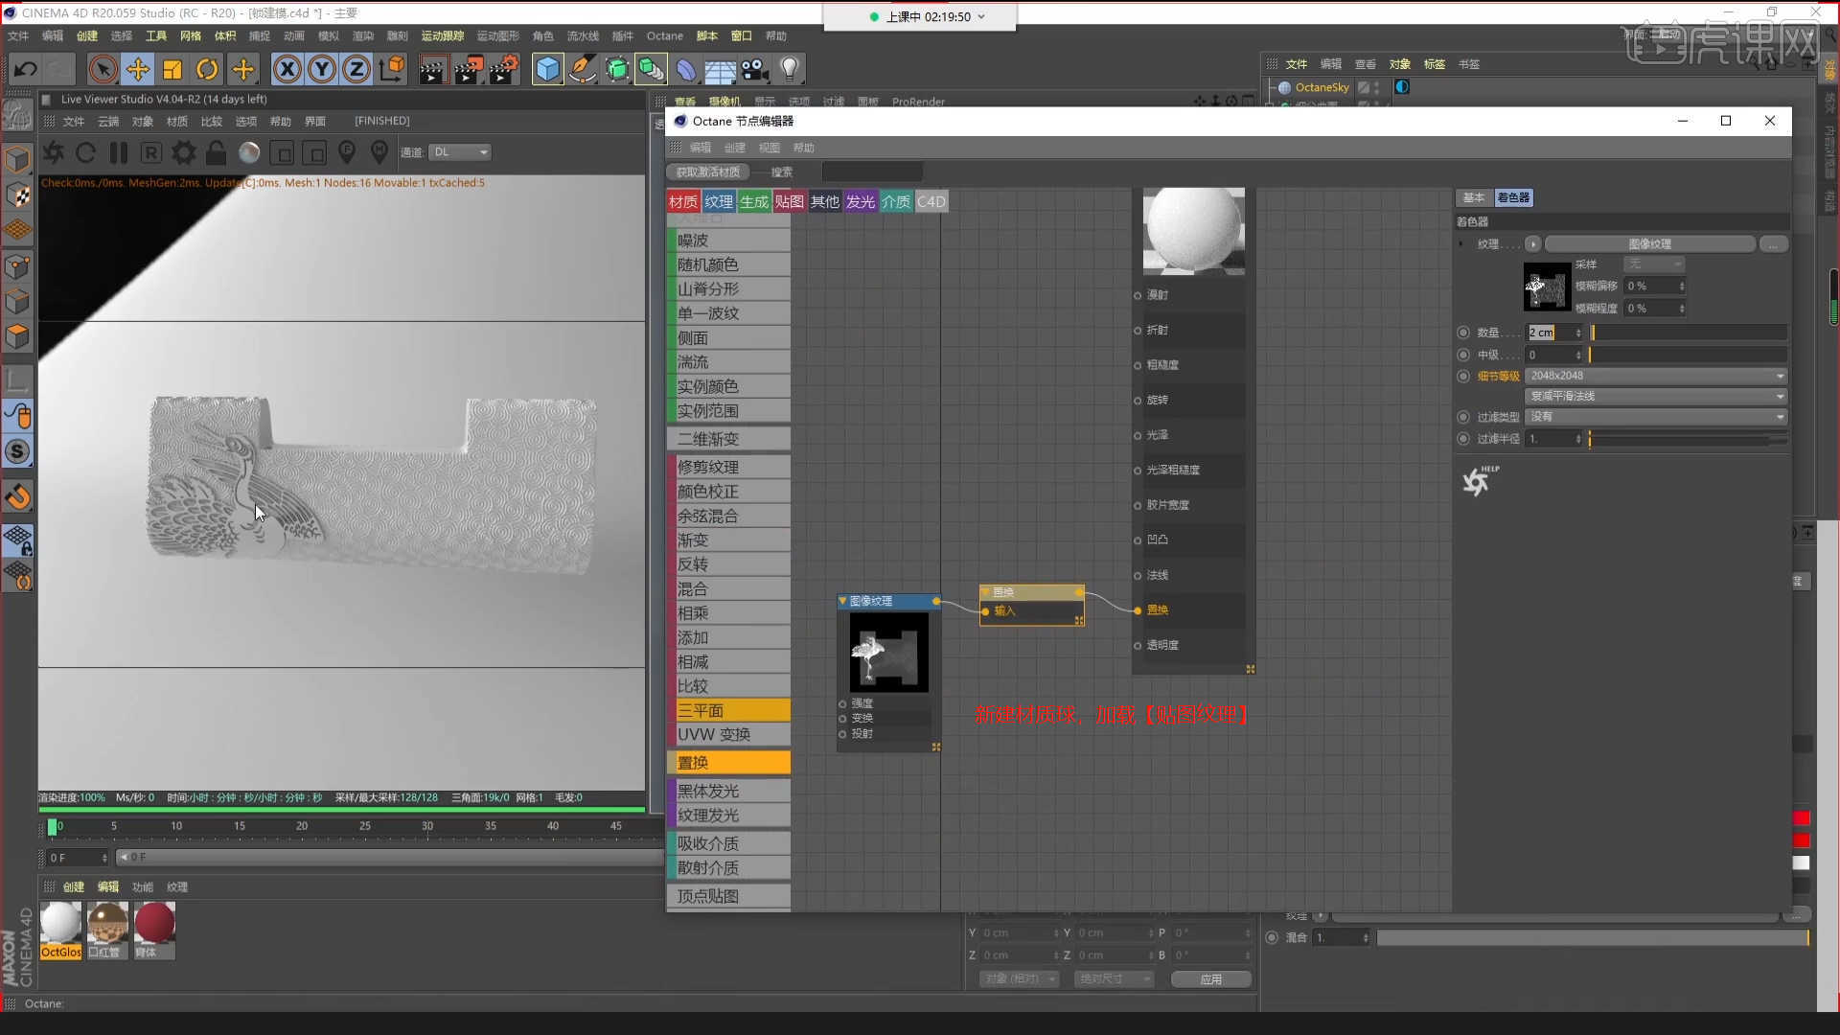This screenshot has width=1840, height=1035.
Task: Switch to 着色器 tab in node properties
Action: coord(1513,197)
